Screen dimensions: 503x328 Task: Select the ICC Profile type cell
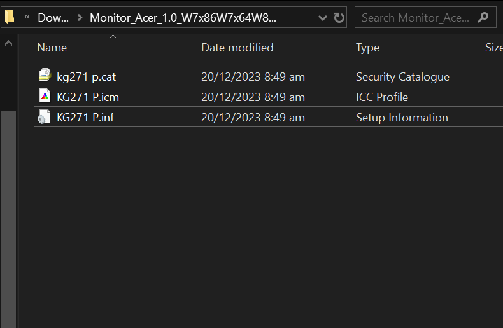(381, 97)
